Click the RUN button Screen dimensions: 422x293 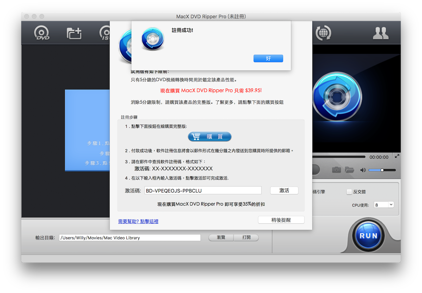[x=368, y=236]
